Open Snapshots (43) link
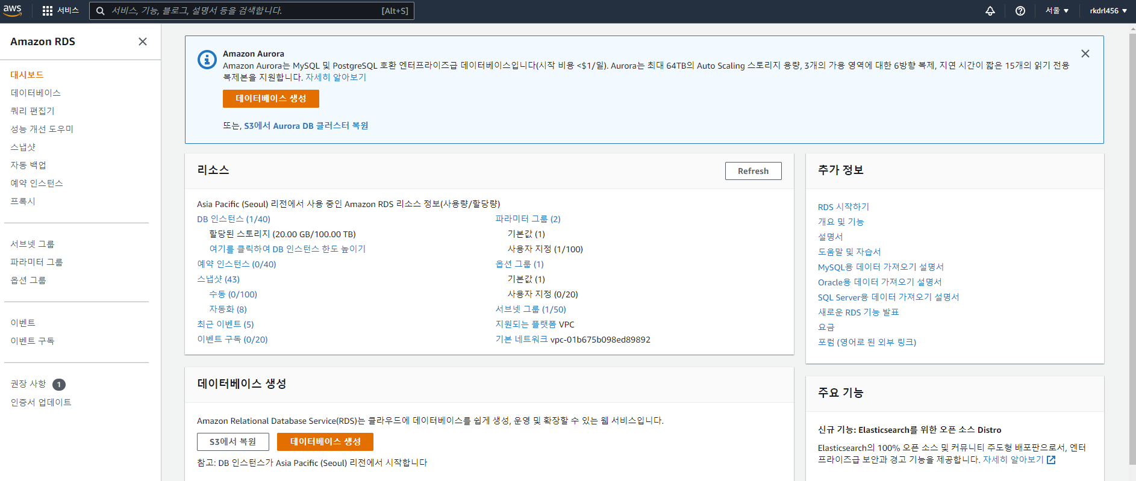The height and width of the screenshot is (481, 1136). [x=218, y=279]
